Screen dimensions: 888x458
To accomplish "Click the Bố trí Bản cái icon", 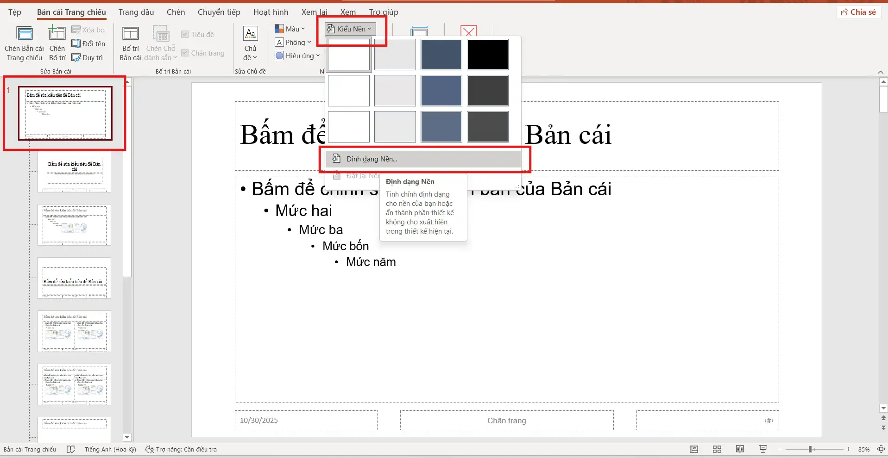I will [x=131, y=43].
